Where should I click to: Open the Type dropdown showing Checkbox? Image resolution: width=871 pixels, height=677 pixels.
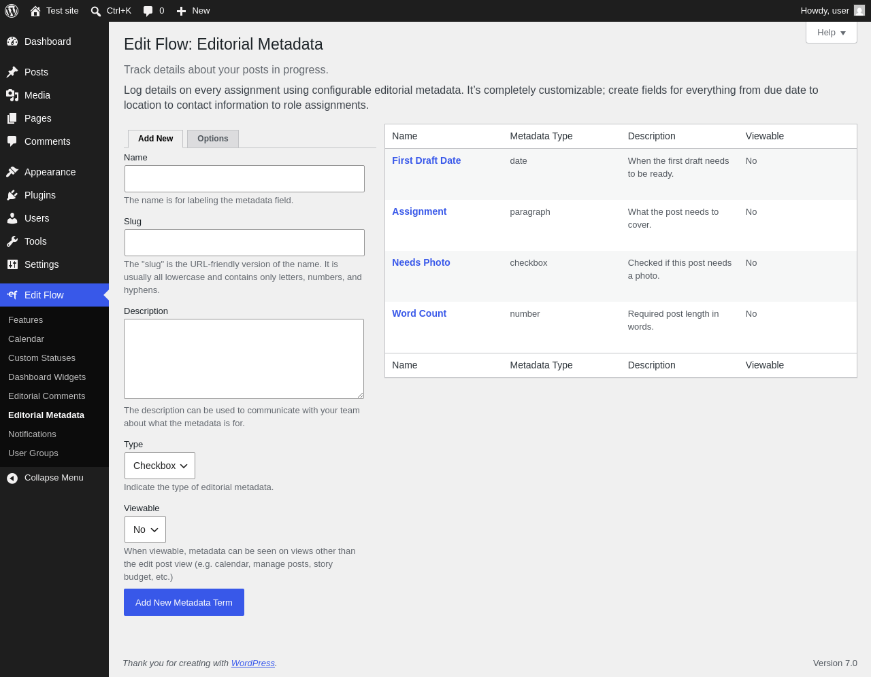pos(160,466)
